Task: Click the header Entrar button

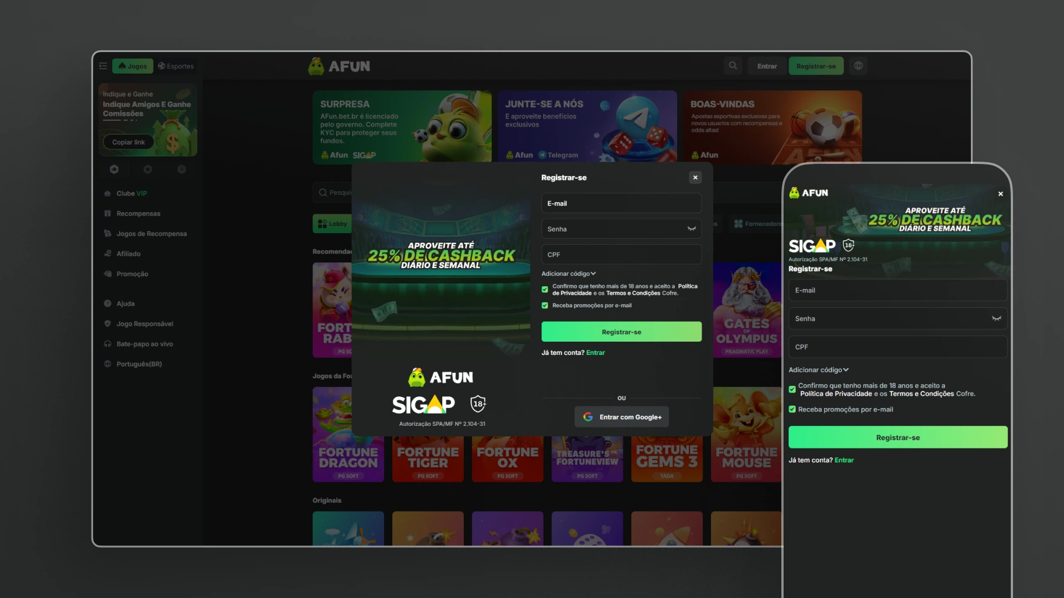Action: 767,66
